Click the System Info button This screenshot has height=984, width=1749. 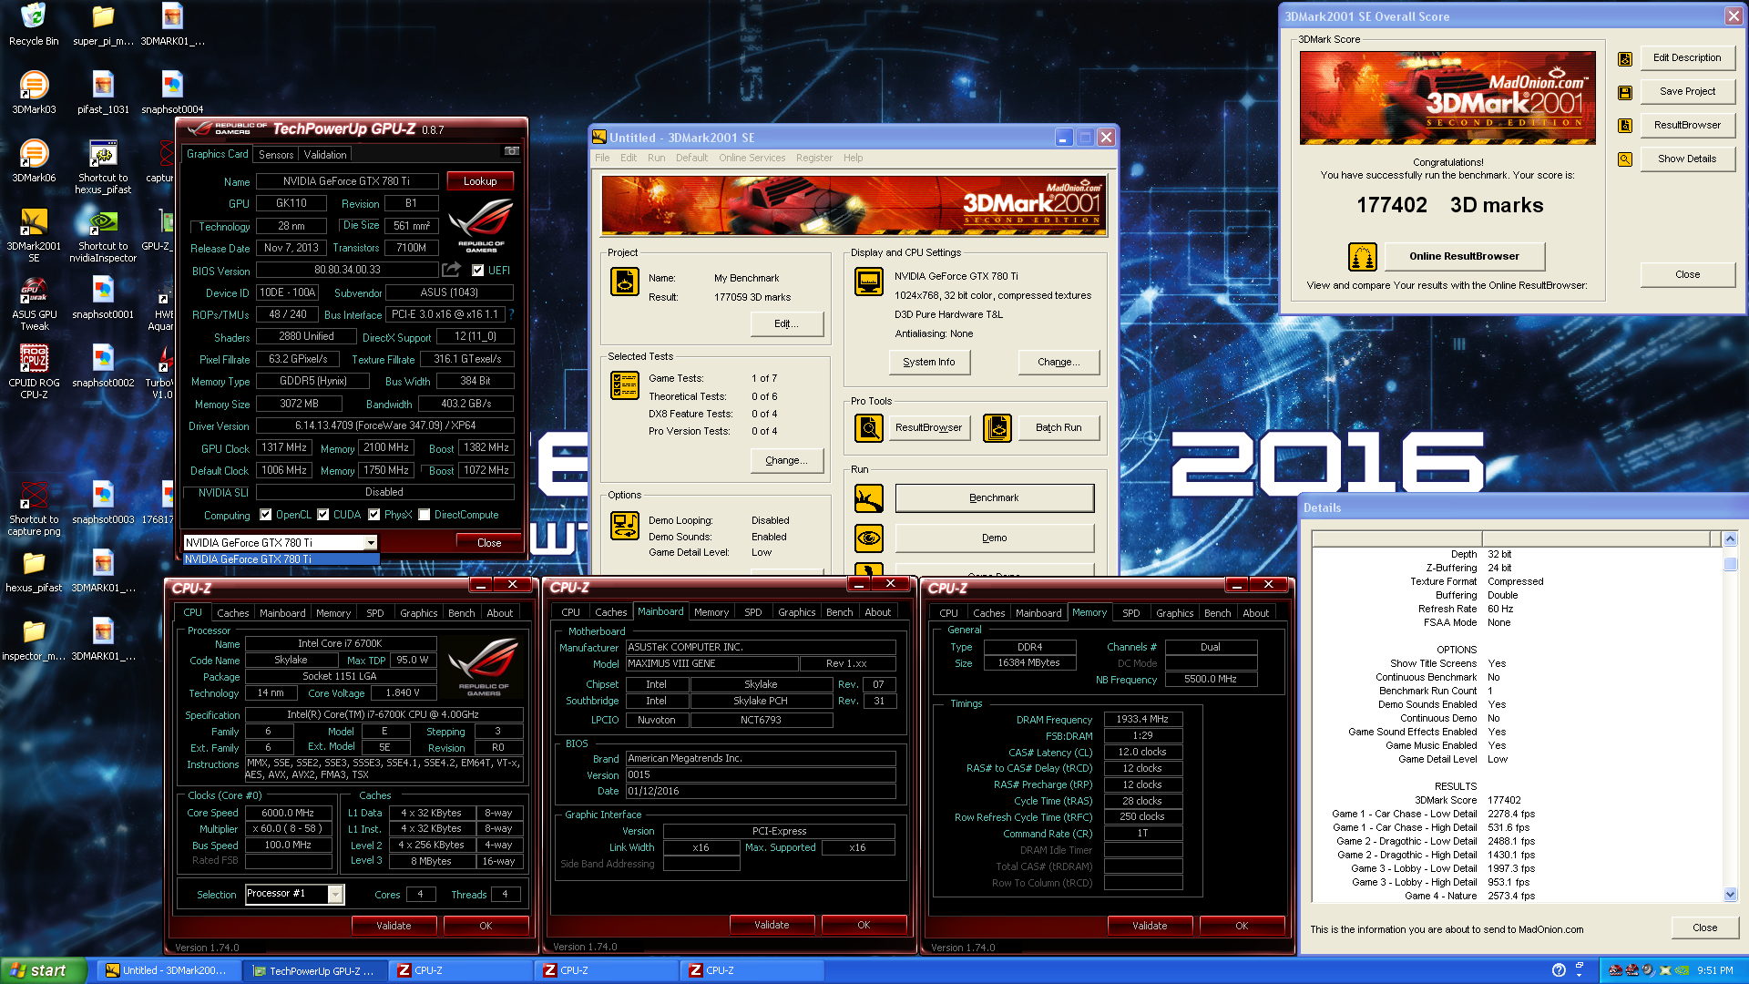pyautogui.click(x=929, y=363)
